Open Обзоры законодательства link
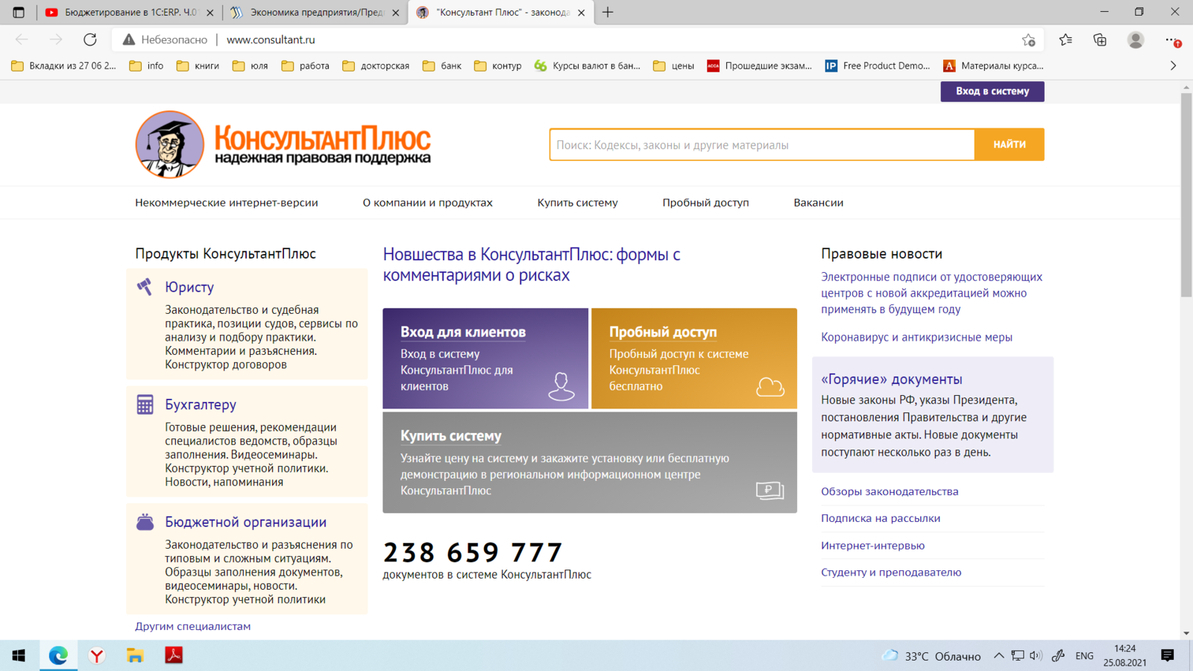Screen dimensions: 1193x671 click(x=890, y=491)
